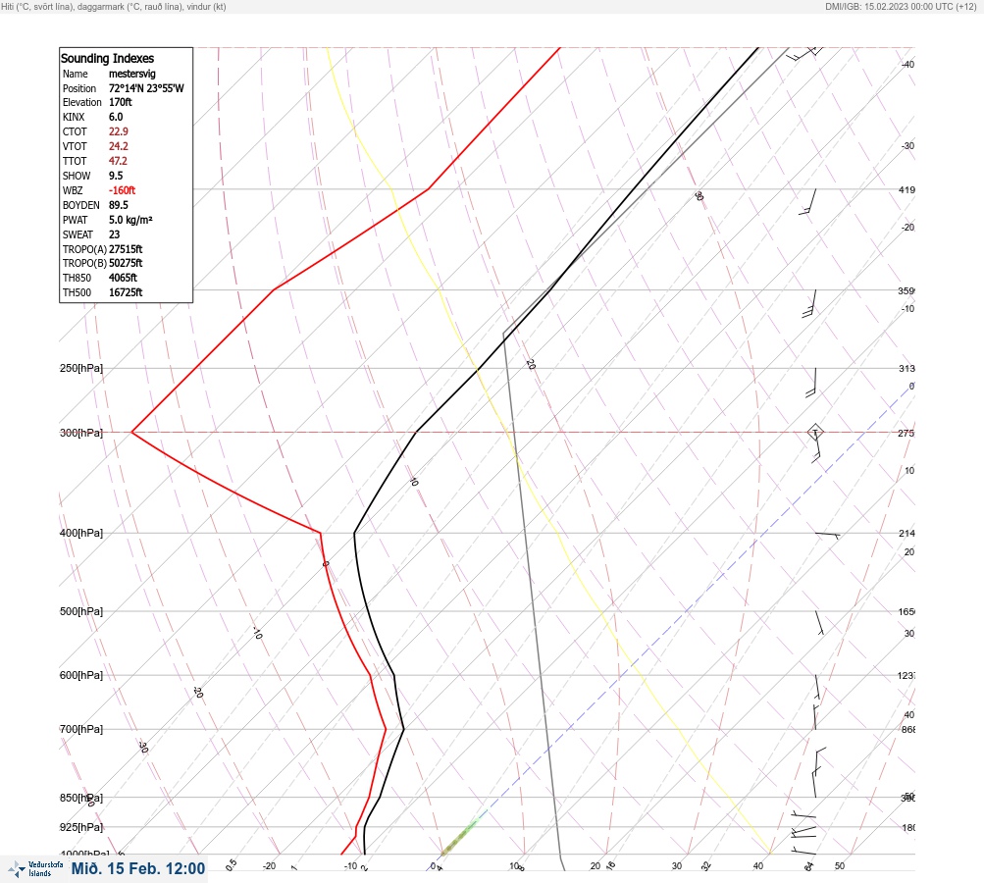Image resolution: width=984 pixels, height=883 pixels.
Task: Click the 700[hPa] pressure label
Action: (x=81, y=729)
